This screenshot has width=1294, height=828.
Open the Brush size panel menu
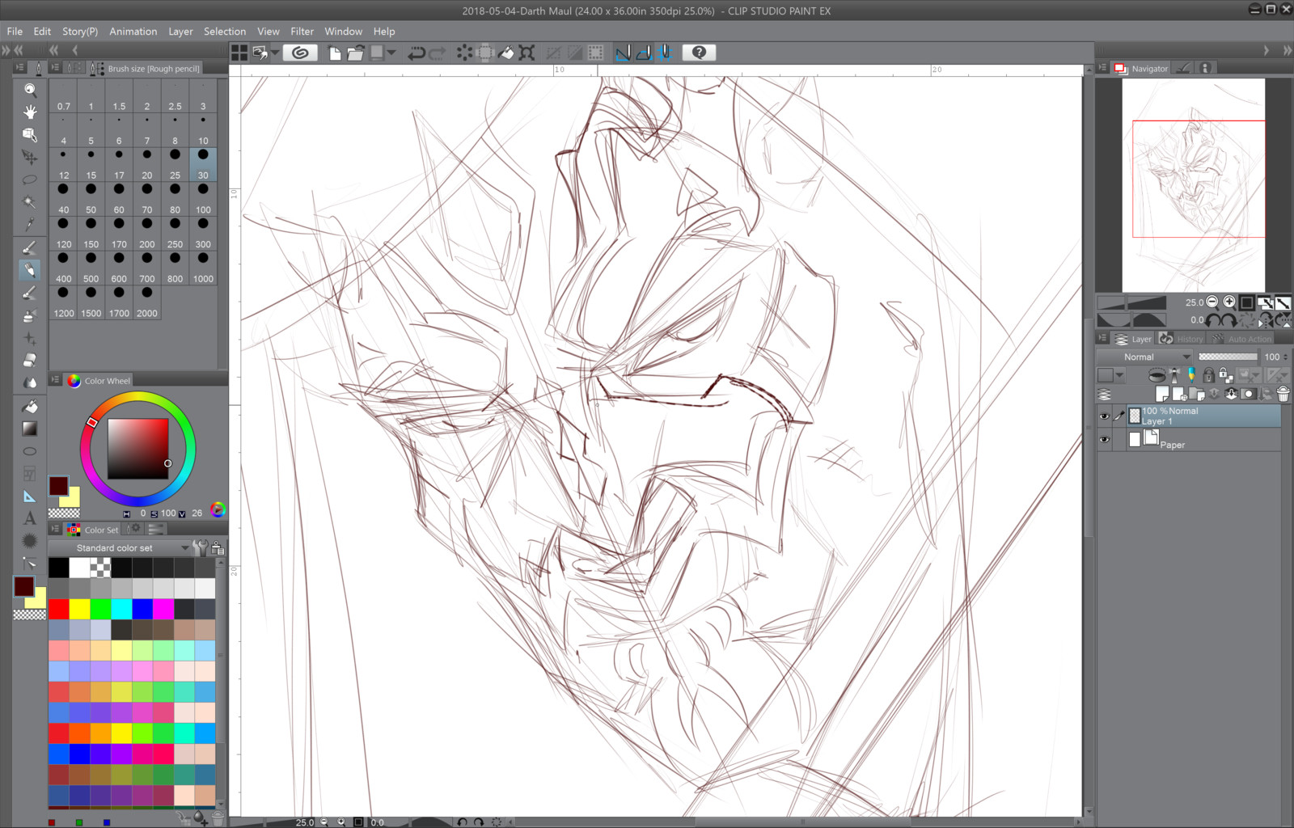(x=55, y=68)
